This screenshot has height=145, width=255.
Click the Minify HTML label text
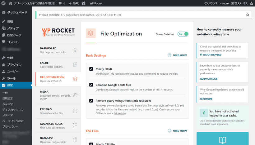pyautogui.click(x=104, y=69)
